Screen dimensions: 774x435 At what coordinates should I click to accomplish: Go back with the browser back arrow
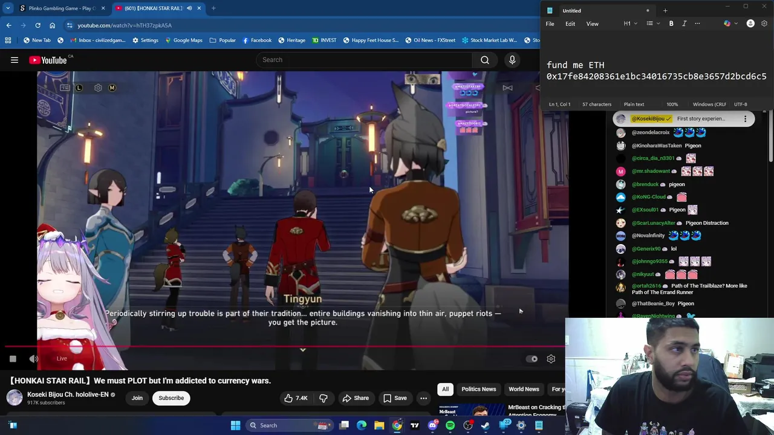[x=8, y=25]
